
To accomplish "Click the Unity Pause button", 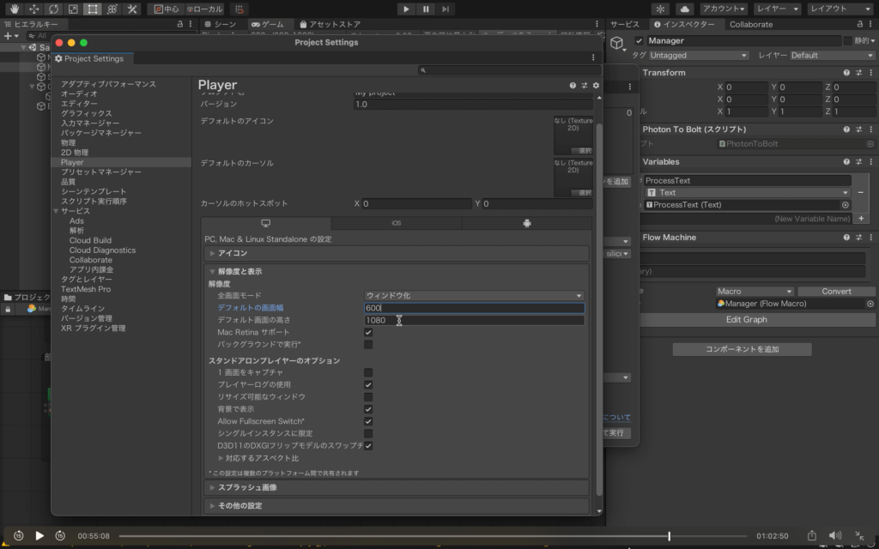I will coord(426,9).
